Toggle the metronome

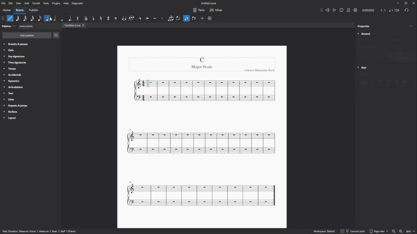click(x=348, y=10)
